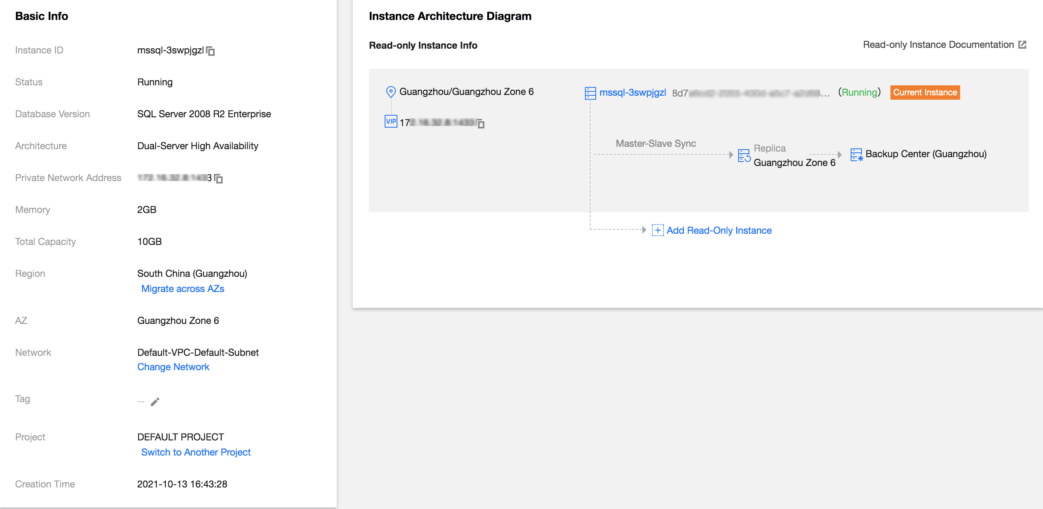The width and height of the screenshot is (1043, 509).
Task: Click the Backup Center (Guangzhou) label
Action: tap(926, 154)
